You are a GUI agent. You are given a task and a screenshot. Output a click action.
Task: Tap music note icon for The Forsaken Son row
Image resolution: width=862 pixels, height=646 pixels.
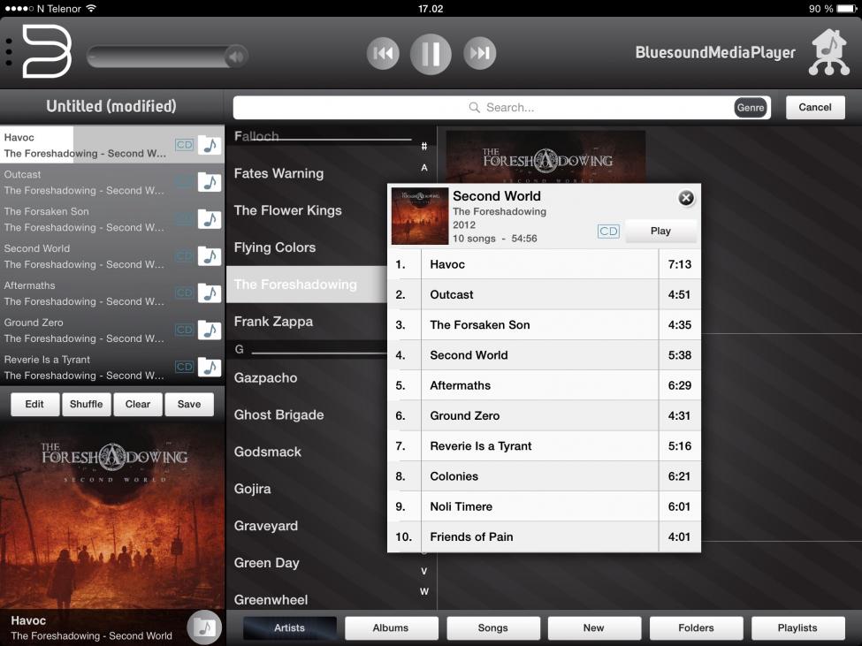pos(210,219)
